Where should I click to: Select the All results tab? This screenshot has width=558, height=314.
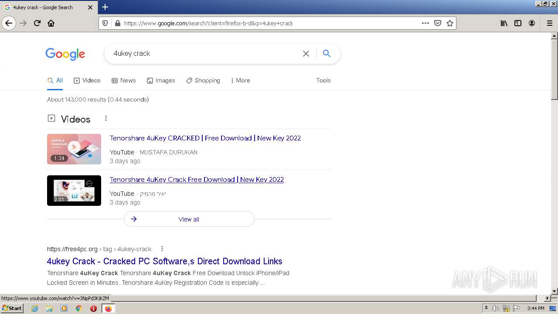[x=55, y=80]
